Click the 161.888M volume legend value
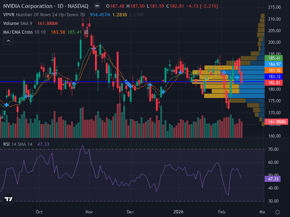Image resolution: width=290 pixels, height=217 pixels. (x=47, y=24)
